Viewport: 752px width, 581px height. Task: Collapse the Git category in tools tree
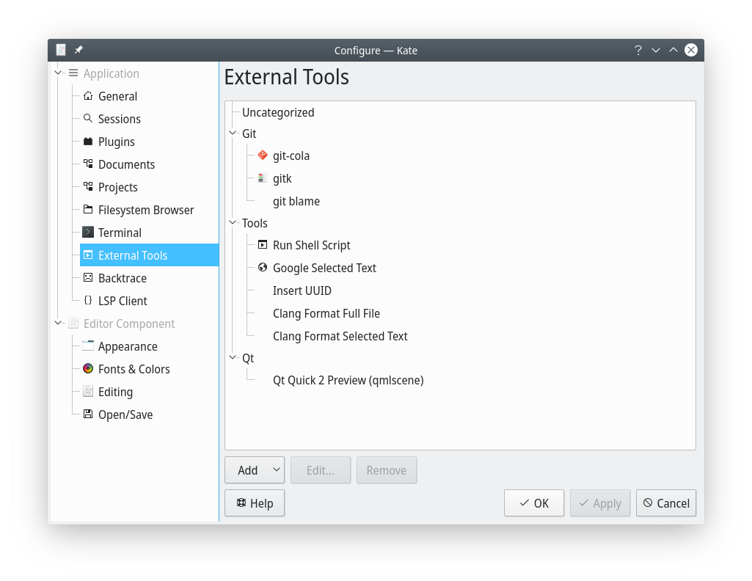tap(233, 134)
